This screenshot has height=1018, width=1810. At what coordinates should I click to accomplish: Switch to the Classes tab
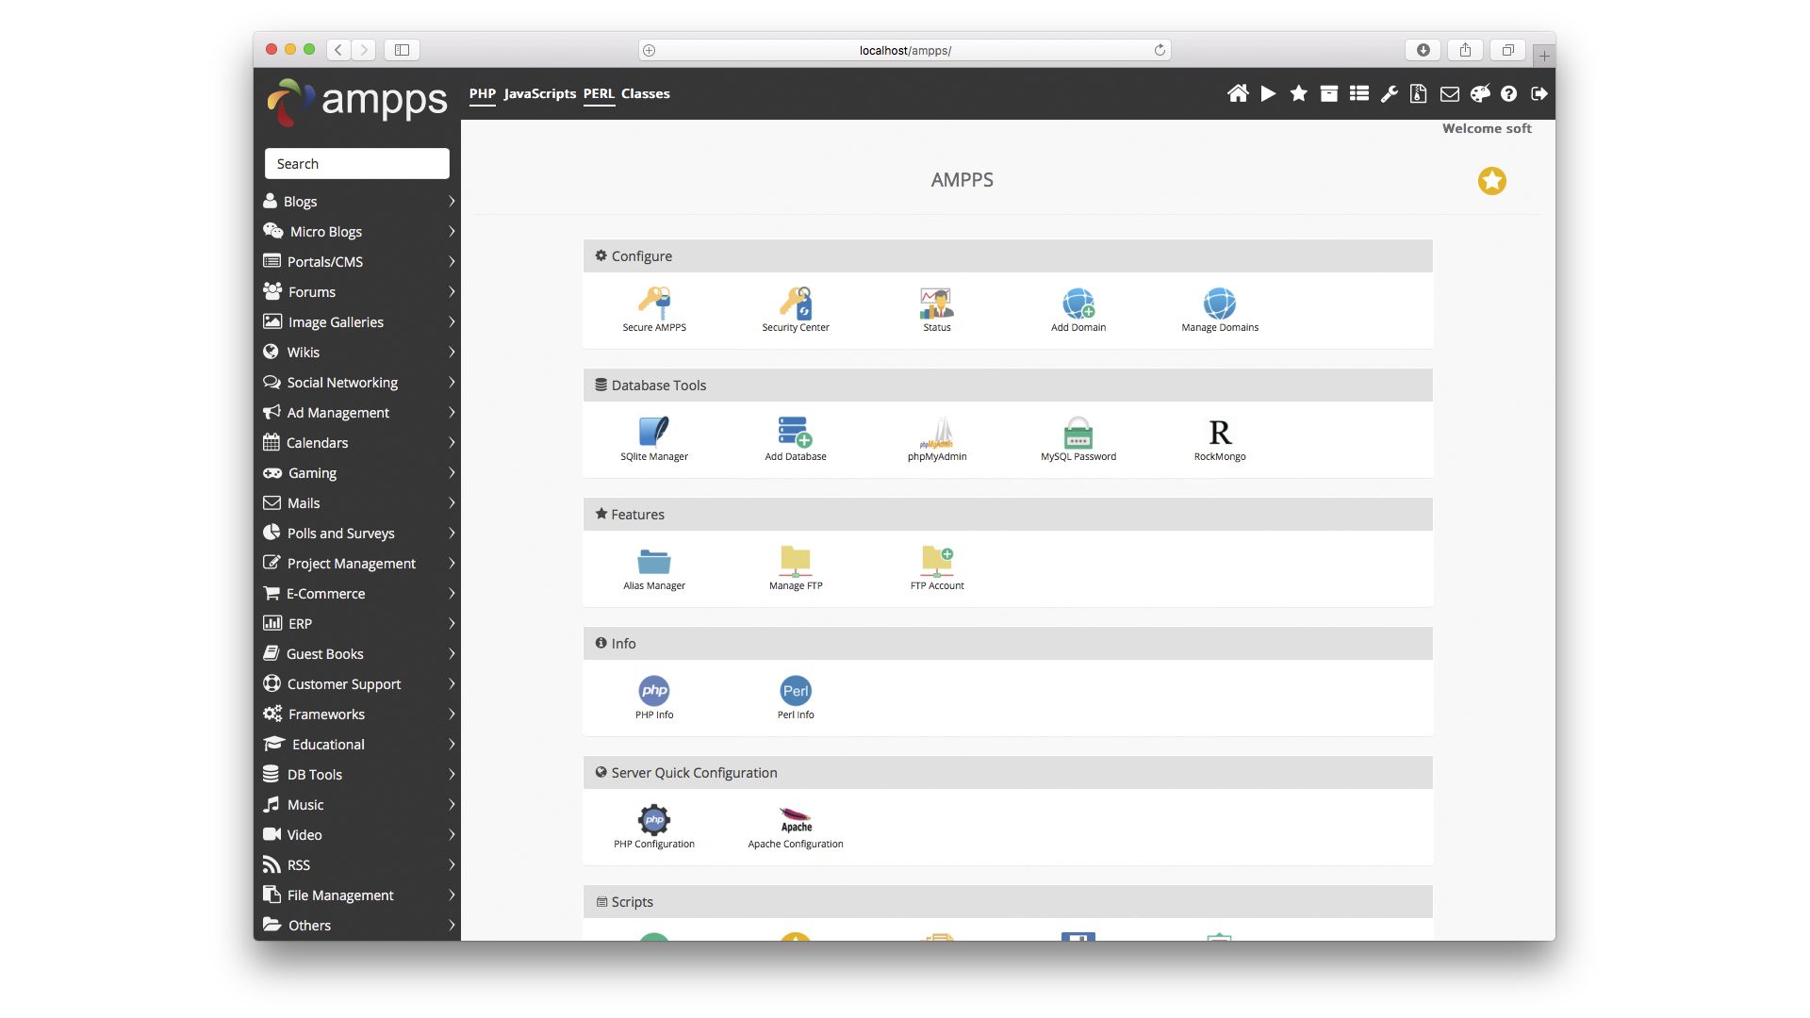click(x=645, y=93)
